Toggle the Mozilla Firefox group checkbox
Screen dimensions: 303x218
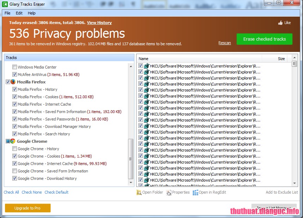point(8,82)
